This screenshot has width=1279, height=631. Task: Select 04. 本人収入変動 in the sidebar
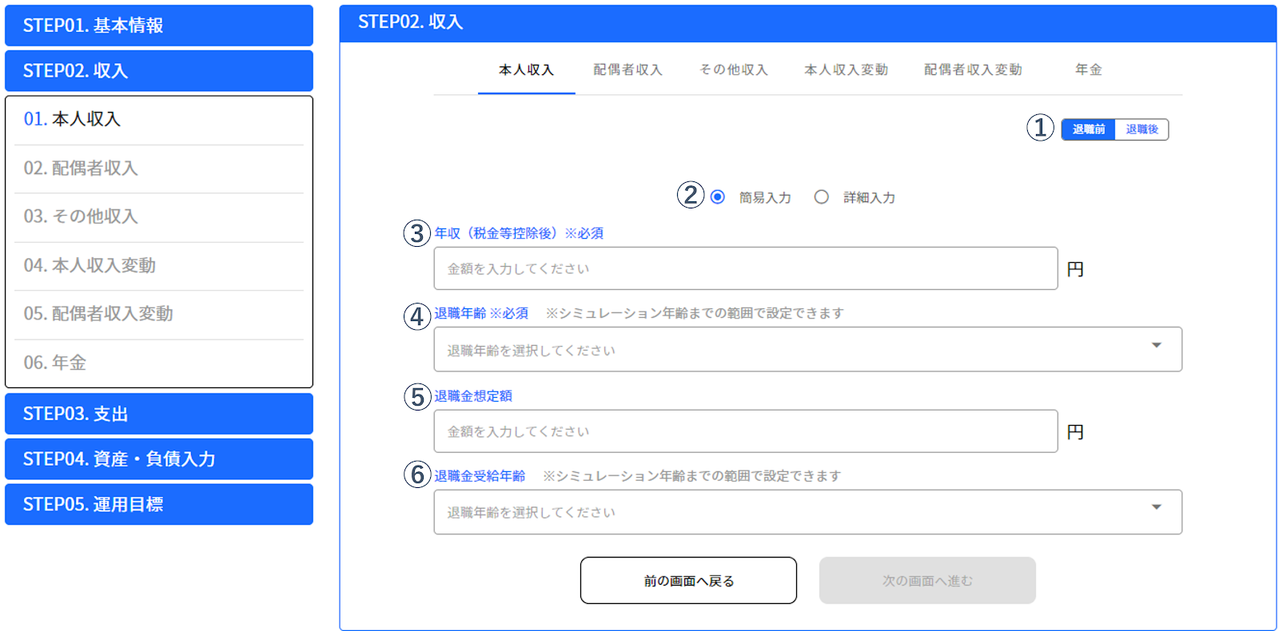(x=159, y=265)
